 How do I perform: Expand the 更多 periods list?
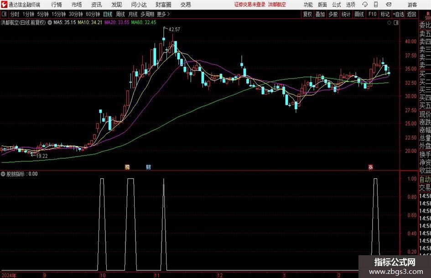pyautogui.click(x=163, y=14)
